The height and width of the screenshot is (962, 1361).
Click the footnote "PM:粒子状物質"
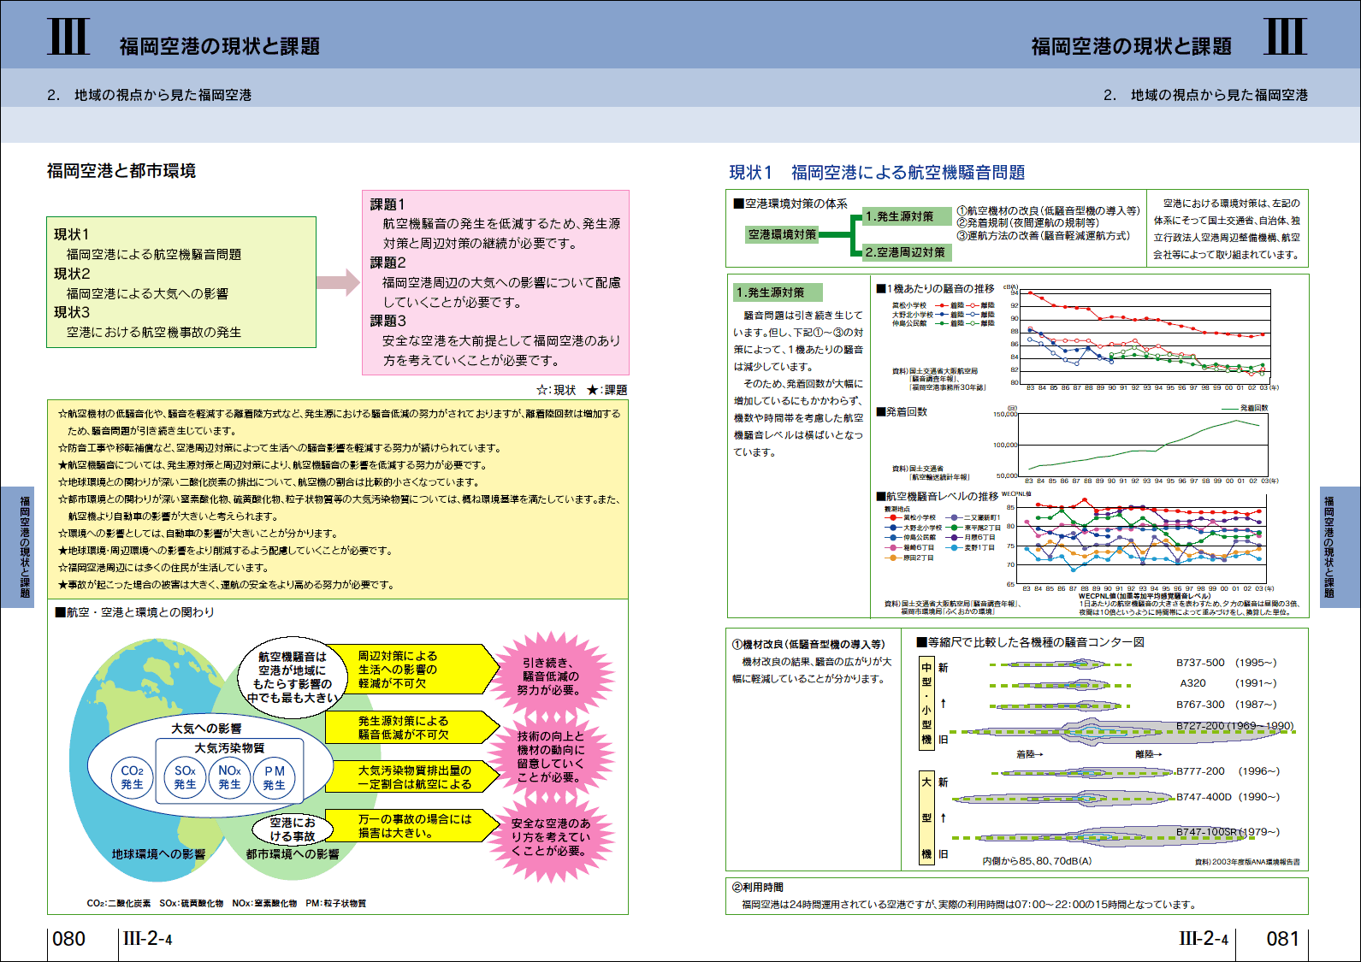(x=335, y=903)
